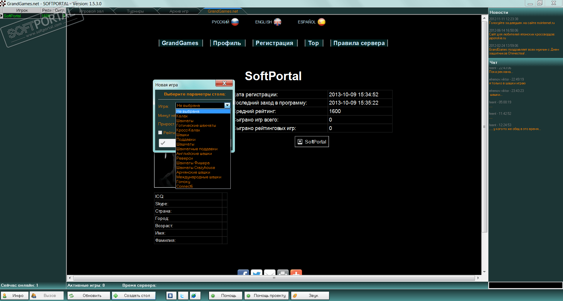This screenshot has height=301, width=563.
Task: Open the Twitter bird button in bottom toolbar
Action: 182,296
